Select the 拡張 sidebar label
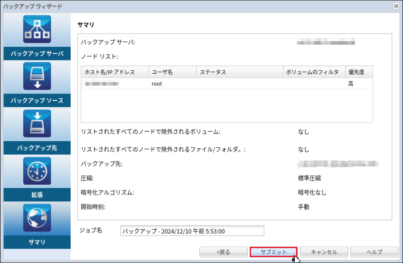The width and height of the screenshot is (403, 263). click(x=37, y=194)
